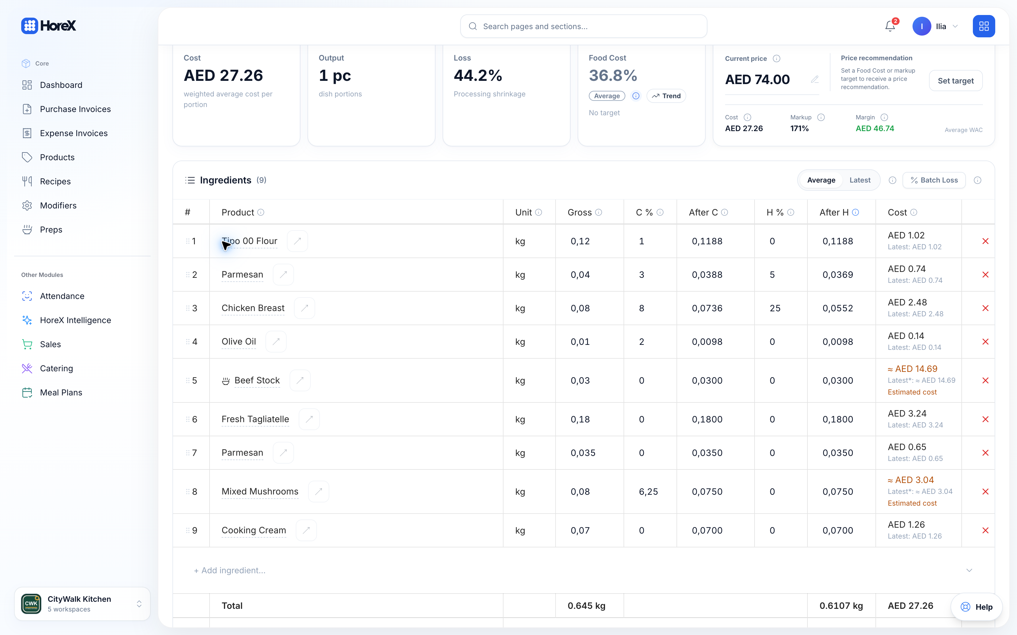Open the Help widget

tap(976, 607)
